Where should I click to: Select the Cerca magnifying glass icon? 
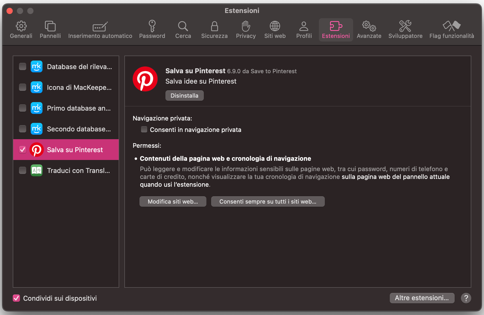click(x=183, y=26)
